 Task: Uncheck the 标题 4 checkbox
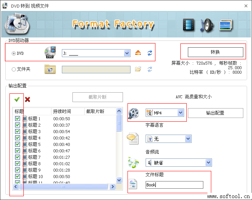click(x=17, y=138)
